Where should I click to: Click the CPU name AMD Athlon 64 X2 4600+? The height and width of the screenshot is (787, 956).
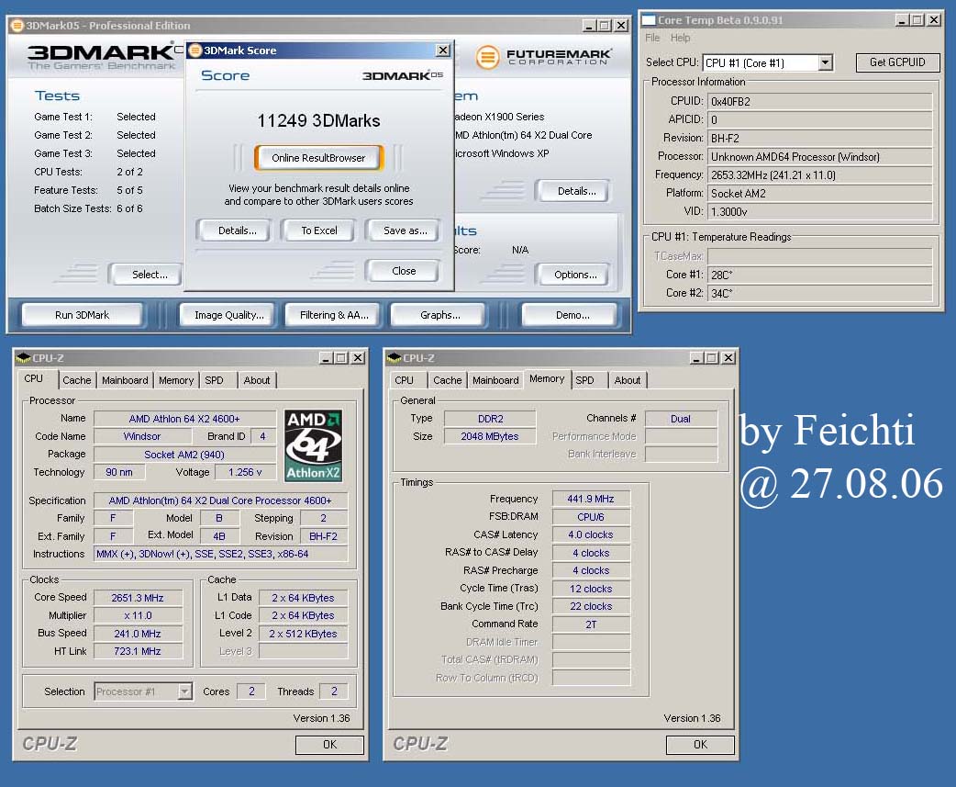pyautogui.click(x=184, y=419)
